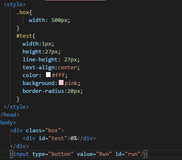Click the opening <style> tag
This screenshot has width=182, height=160.
15,5
